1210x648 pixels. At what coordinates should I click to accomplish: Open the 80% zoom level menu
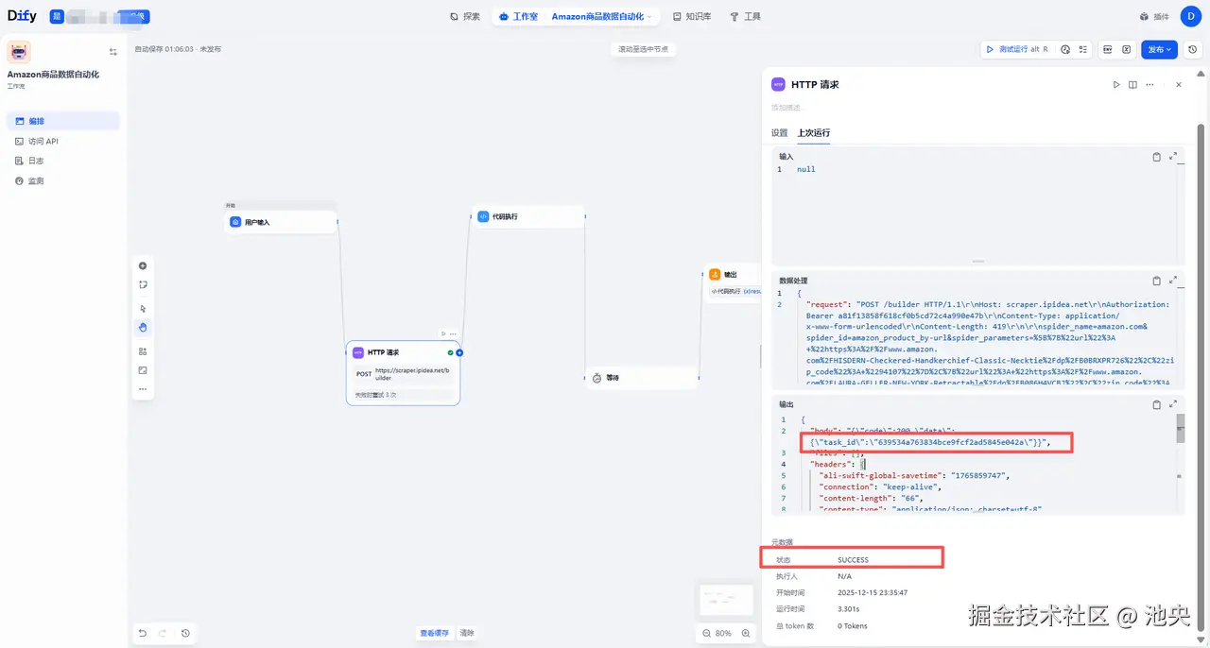pyautogui.click(x=724, y=633)
